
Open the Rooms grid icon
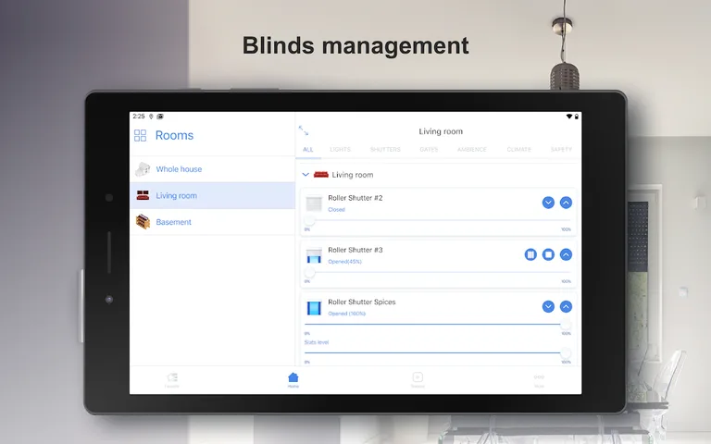click(140, 135)
